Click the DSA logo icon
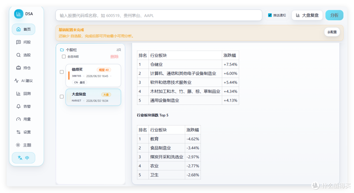The height and width of the screenshot is (193, 354). pos(18,14)
